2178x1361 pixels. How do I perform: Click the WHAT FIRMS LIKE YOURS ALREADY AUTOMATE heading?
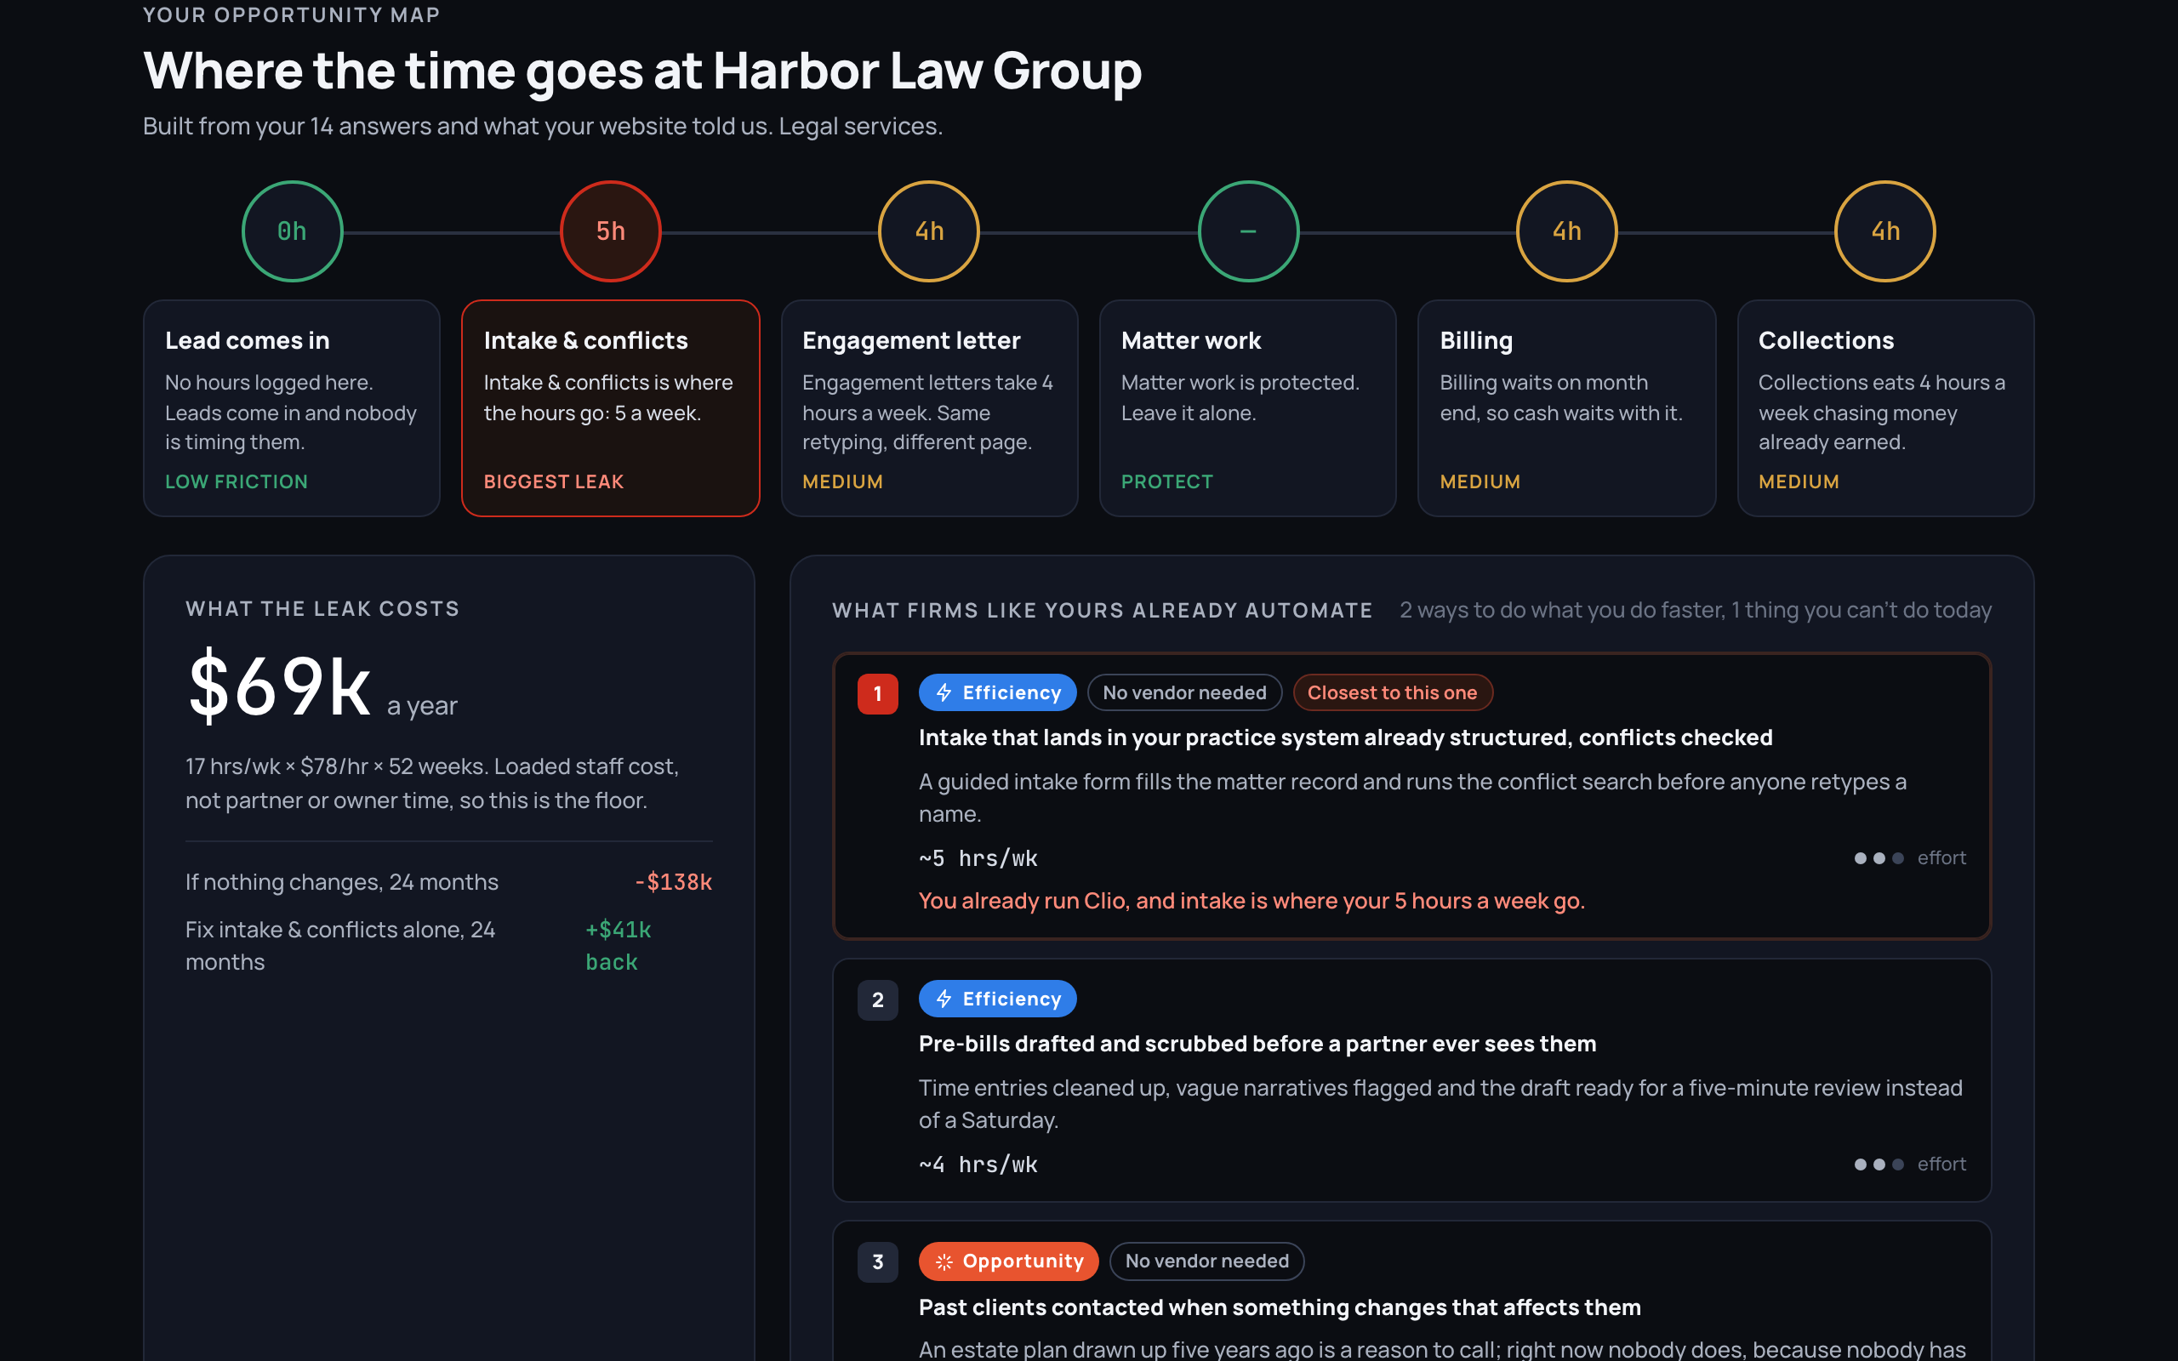(x=1103, y=610)
